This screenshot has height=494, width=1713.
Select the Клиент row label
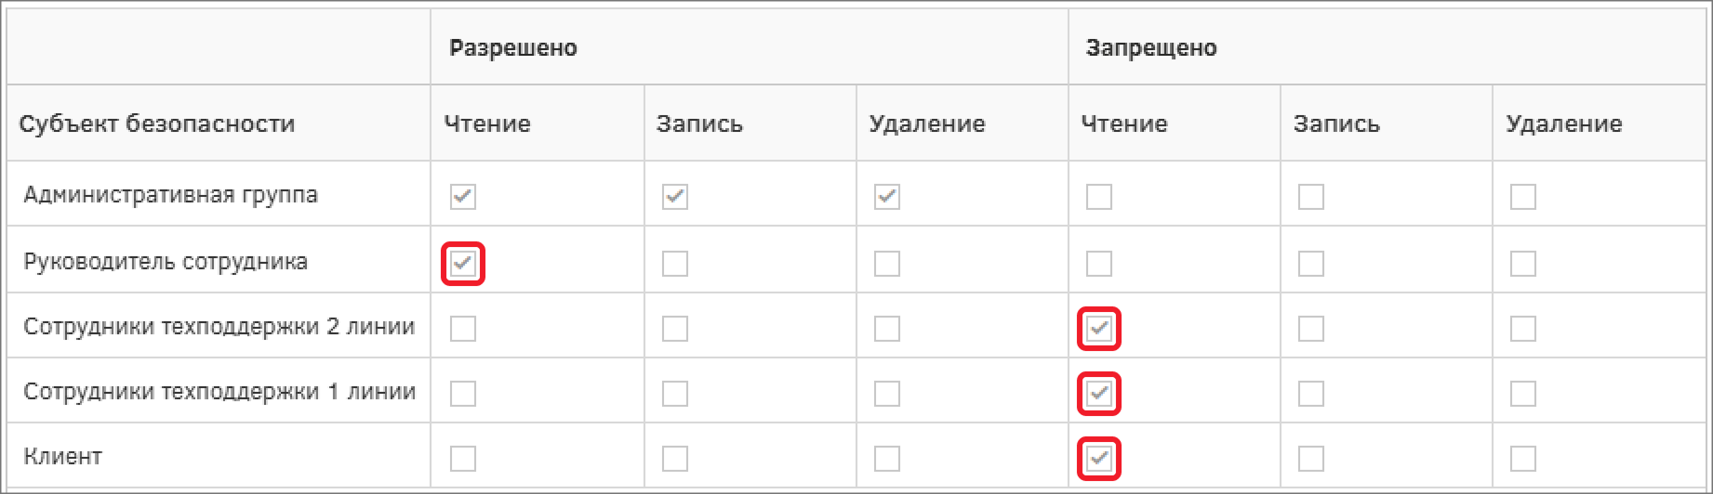63,457
